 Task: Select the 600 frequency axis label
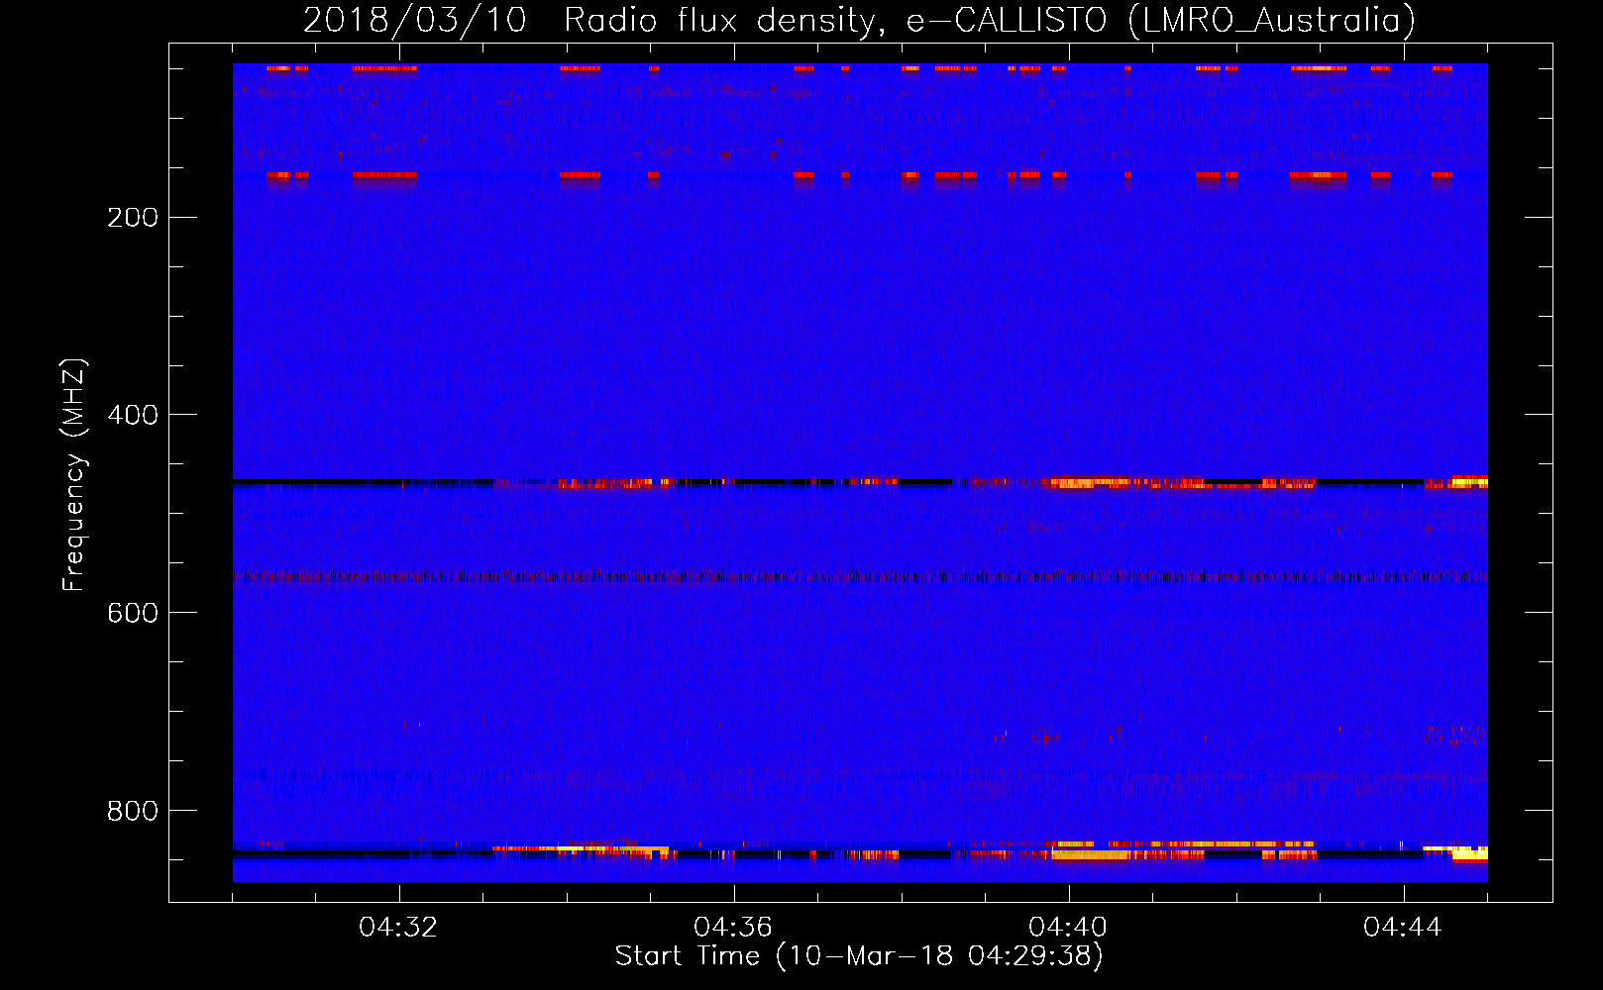(x=133, y=613)
